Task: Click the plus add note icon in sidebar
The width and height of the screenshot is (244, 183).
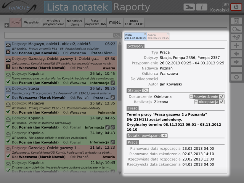Action: [x=236, y=46]
